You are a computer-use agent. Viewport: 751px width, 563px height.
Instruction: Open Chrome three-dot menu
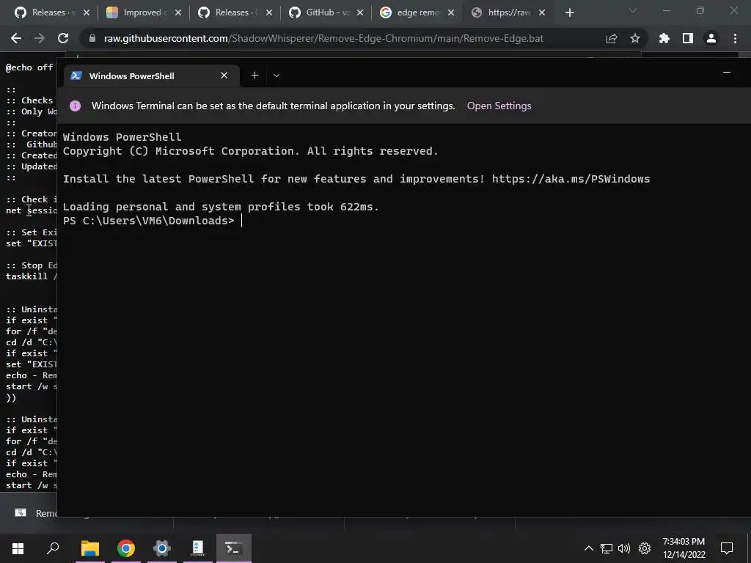pyautogui.click(x=735, y=38)
